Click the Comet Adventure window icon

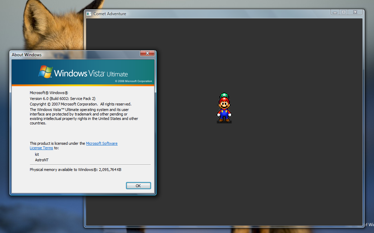(x=89, y=14)
